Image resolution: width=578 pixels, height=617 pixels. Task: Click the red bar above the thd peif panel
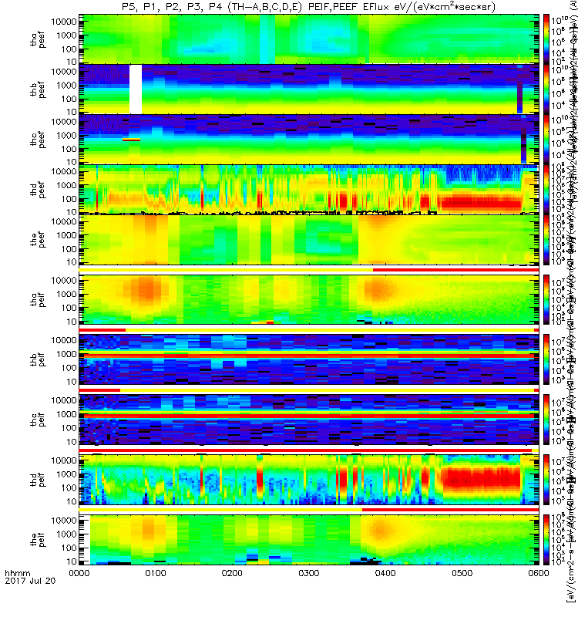(305, 450)
